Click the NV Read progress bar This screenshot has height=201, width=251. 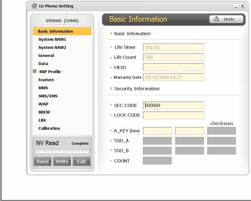[x=62, y=151]
